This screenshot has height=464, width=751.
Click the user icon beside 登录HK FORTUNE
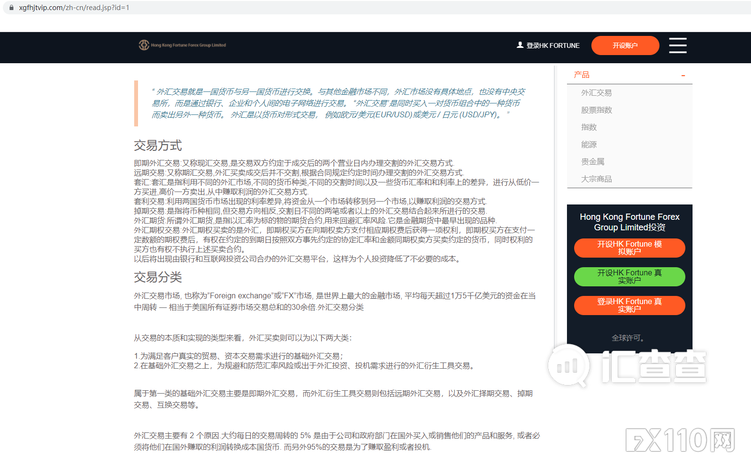pyautogui.click(x=520, y=45)
